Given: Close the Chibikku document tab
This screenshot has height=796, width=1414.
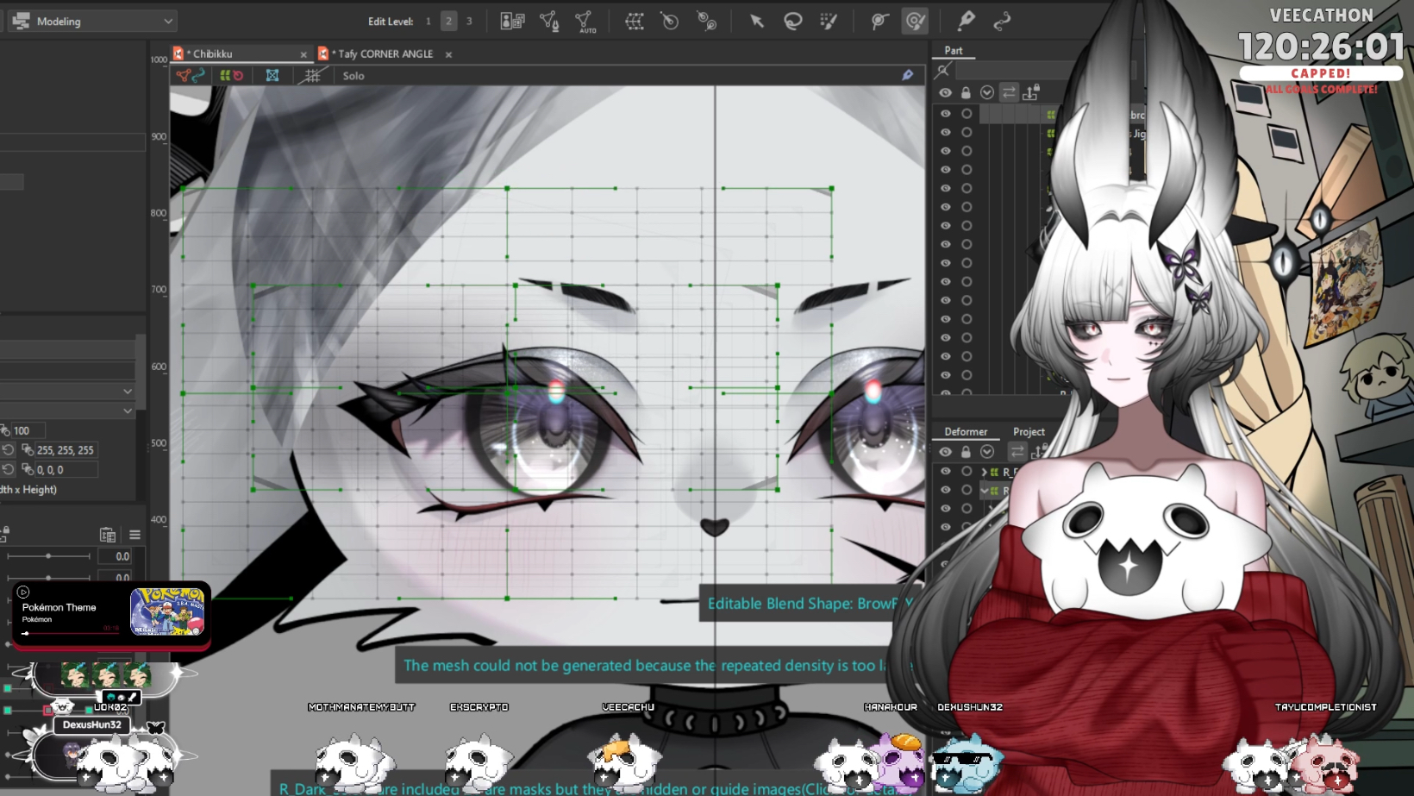Looking at the screenshot, I should 303,54.
